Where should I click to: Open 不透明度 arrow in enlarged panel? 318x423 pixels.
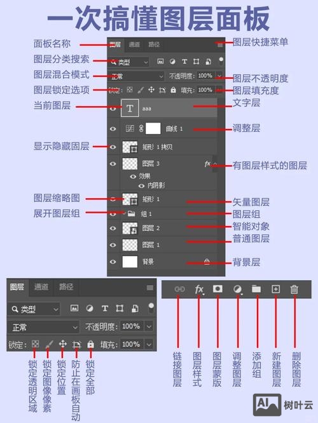coord(149,326)
